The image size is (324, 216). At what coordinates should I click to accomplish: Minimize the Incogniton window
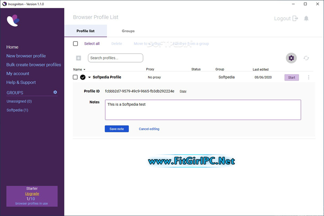tap(293, 4)
